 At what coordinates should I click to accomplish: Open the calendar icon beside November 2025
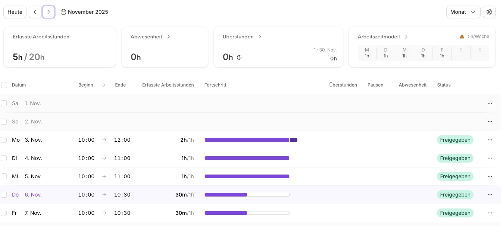pos(63,12)
